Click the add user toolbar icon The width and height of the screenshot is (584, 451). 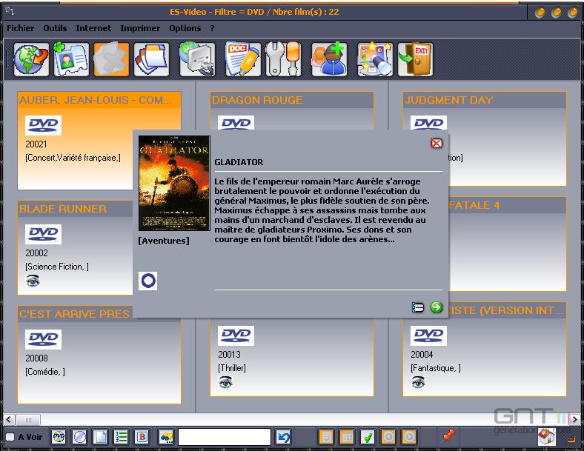pyautogui.click(x=329, y=59)
